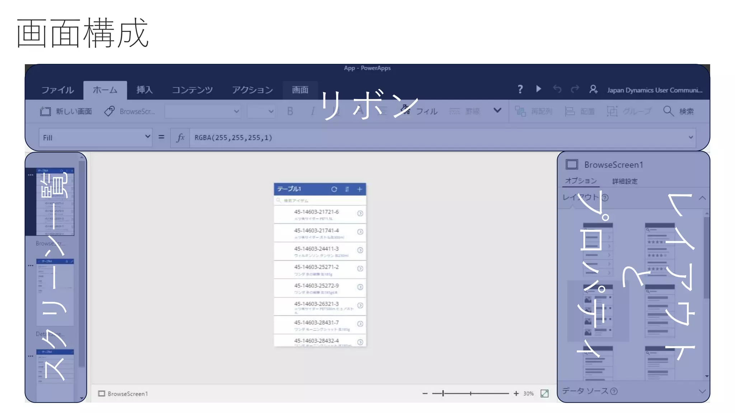Click the 検索 search button
The image size is (735, 413).
(679, 111)
